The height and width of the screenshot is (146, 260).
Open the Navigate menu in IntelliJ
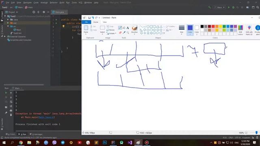tap(27, 3)
